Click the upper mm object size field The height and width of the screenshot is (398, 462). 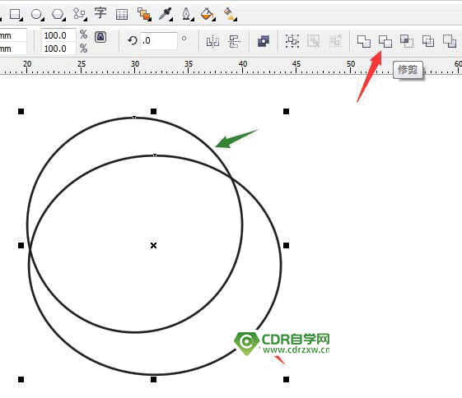13,35
